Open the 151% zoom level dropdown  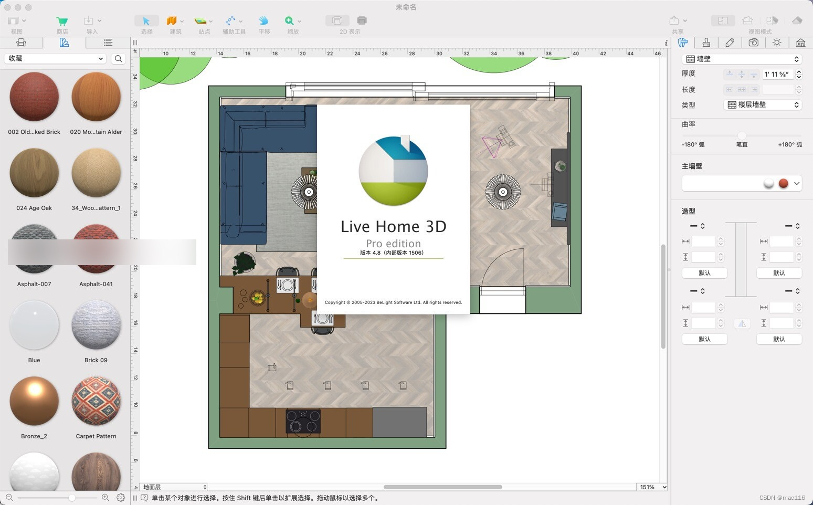(652, 487)
